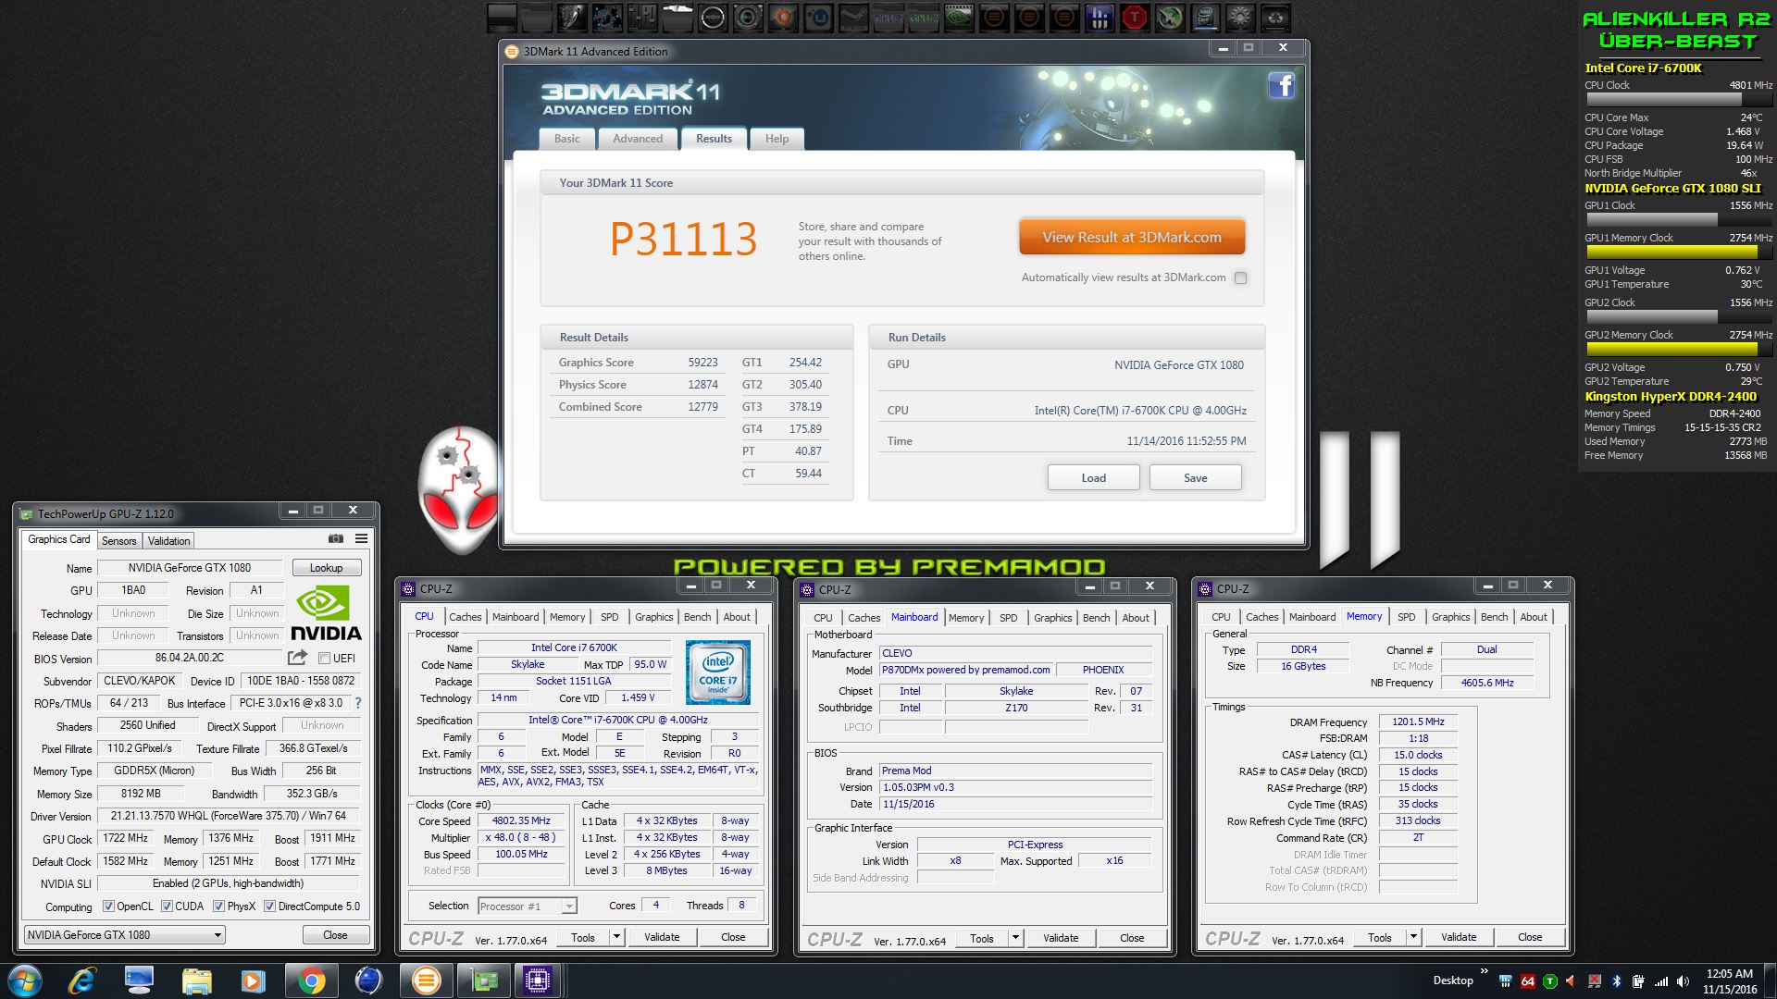Switch to the Basic tab in 3DMark 11

(567, 139)
